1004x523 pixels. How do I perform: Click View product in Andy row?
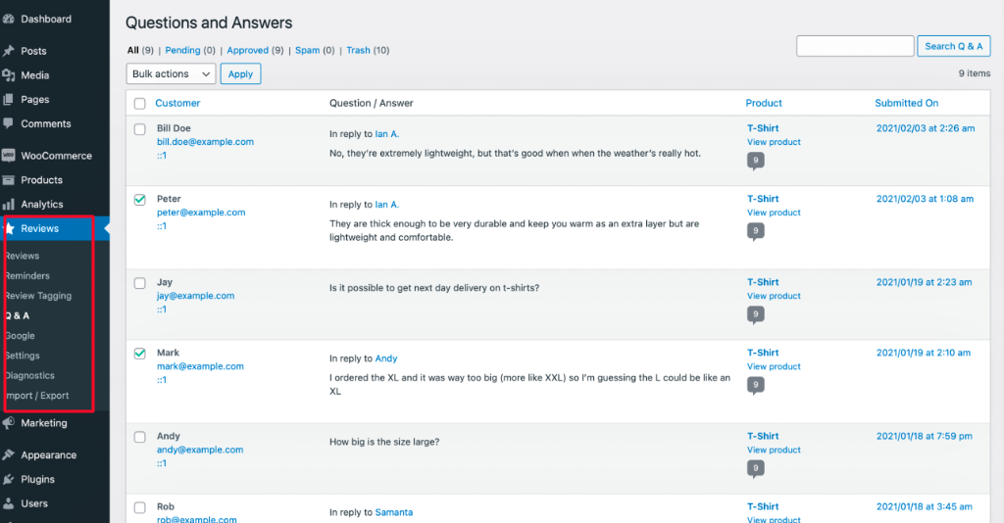(774, 451)
